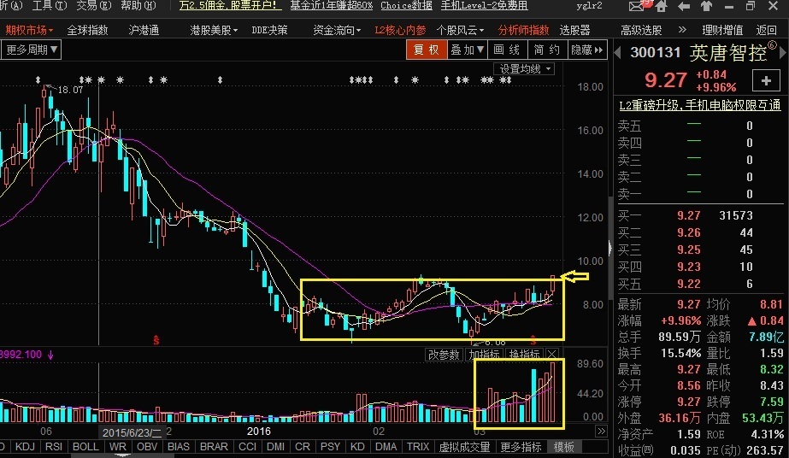Viewport: 789px width, 458px height.
Task: Open 基金近1年赚超60% promo link
Action: click(x=332, y=5)
